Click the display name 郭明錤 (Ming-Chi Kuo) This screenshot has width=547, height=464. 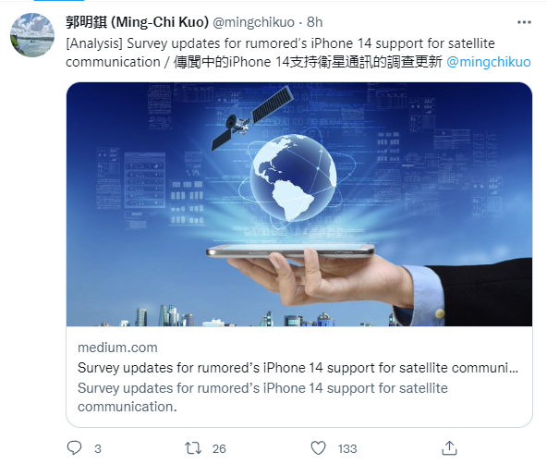137,22
